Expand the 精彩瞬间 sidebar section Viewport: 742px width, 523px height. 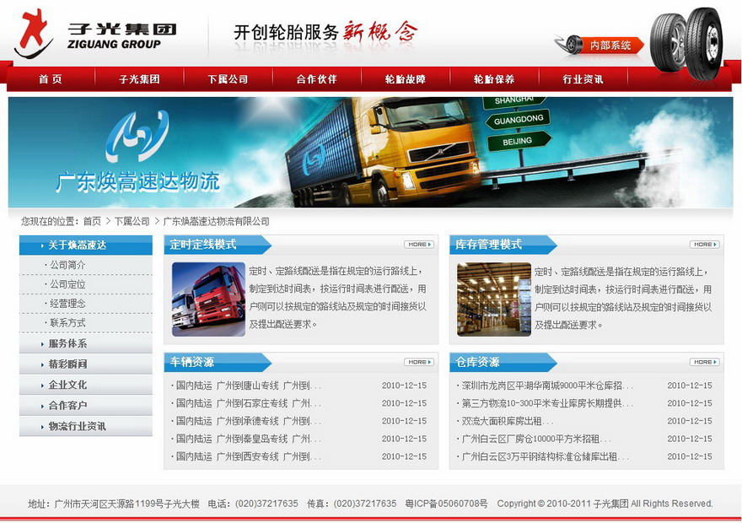86,364
